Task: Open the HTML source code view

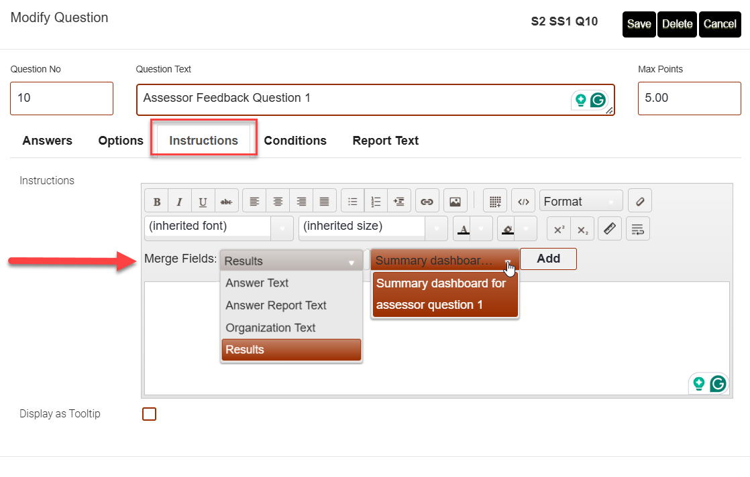Action: 524,202
